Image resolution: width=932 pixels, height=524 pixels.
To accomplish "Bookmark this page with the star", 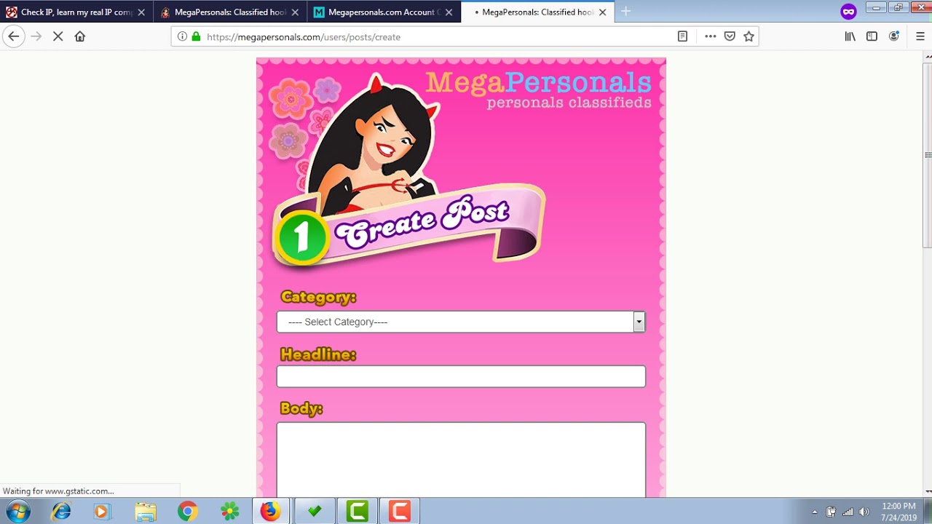I will click(749, 36).
